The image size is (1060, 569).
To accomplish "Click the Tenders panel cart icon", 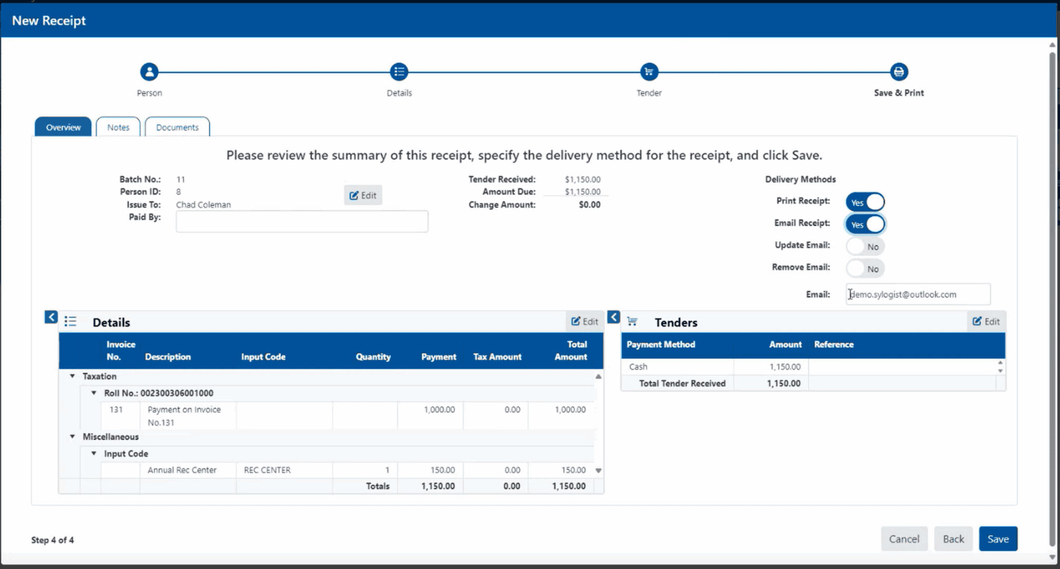I will [x=633, y=321].
